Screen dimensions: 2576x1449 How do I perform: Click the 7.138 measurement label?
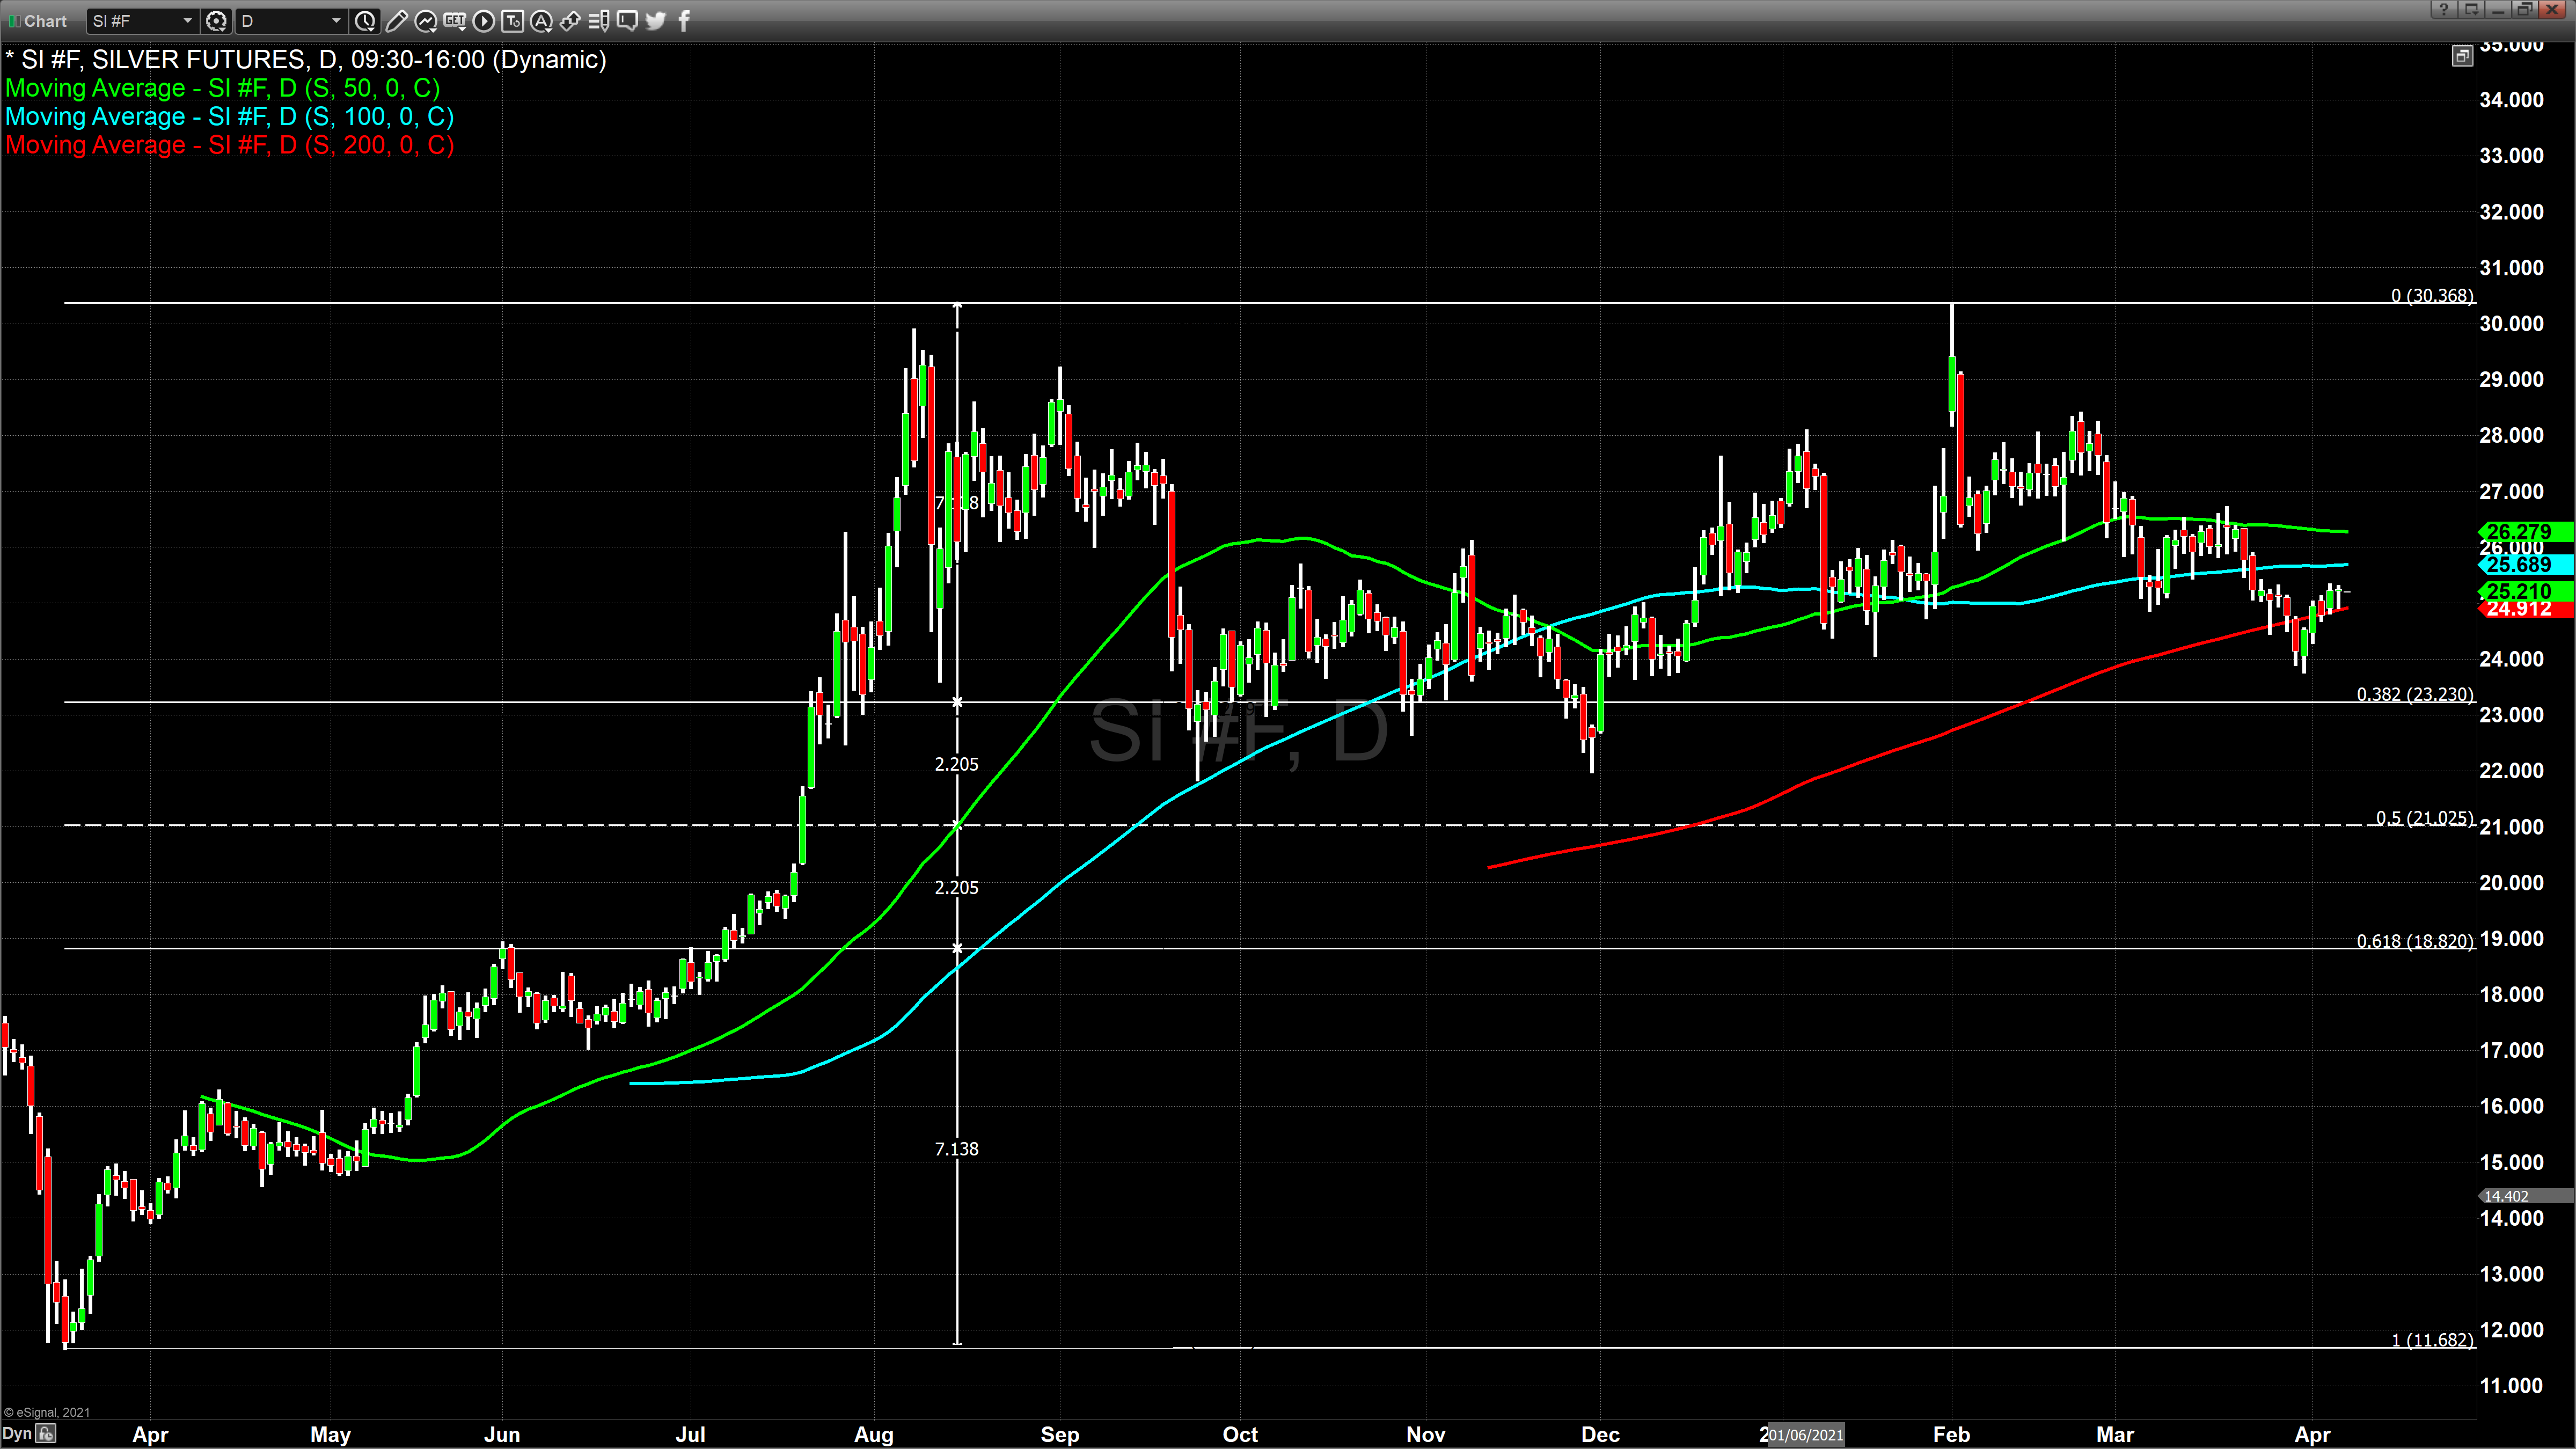[x=957, y=1149]
